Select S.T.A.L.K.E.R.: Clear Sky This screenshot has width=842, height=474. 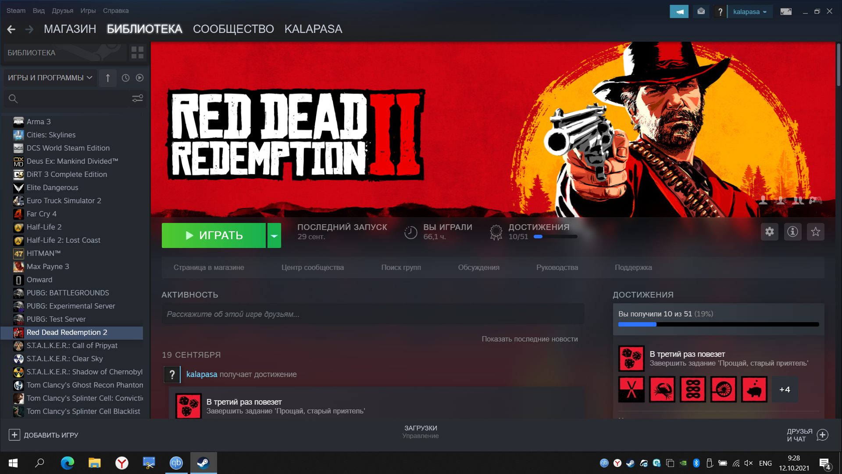(x=72, y=359)
